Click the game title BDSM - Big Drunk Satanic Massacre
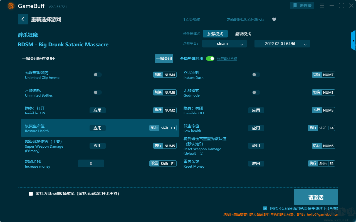 (x=63, y=45)
